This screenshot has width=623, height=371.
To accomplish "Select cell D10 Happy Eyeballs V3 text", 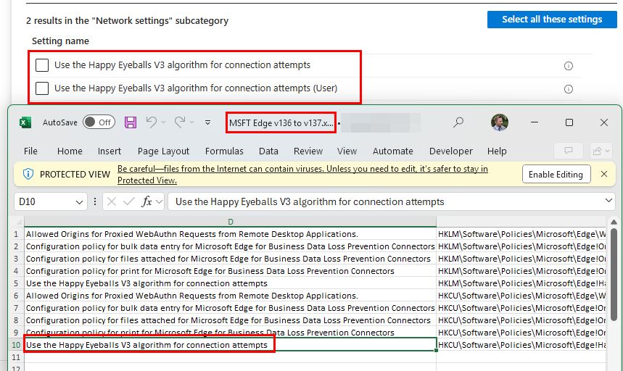I will click(230, 345).
